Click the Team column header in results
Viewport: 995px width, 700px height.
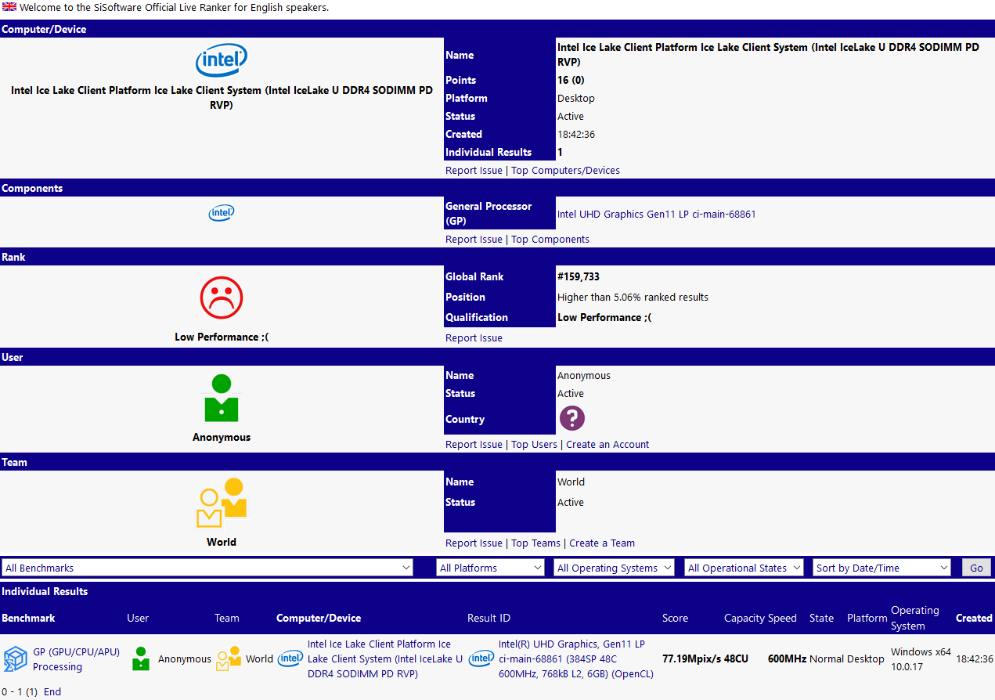click(x=227, y=618)
